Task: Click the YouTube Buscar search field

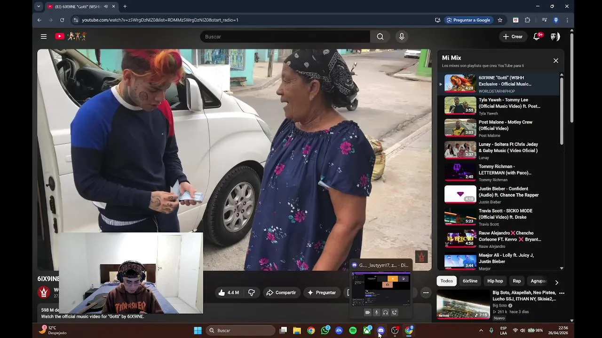Action: pos(285,37)
